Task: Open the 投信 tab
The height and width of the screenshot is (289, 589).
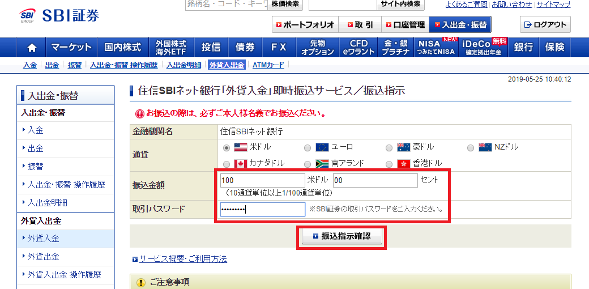Action: [x=211, y=48]
